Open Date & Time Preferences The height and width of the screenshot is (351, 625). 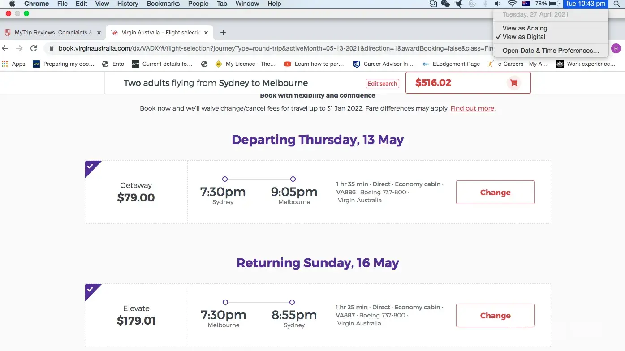click(x=551, y=51)
